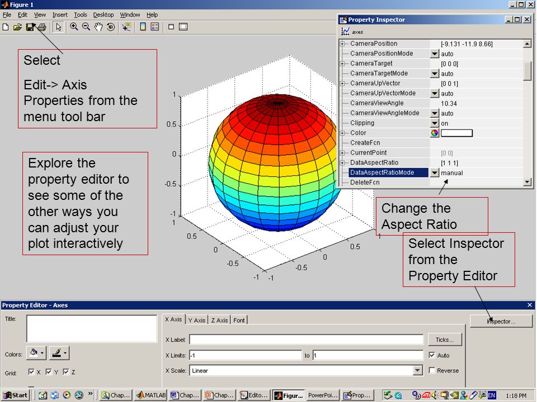
Task: Expand the DataAspectRatio property
Action: click(x=342, y=162)
